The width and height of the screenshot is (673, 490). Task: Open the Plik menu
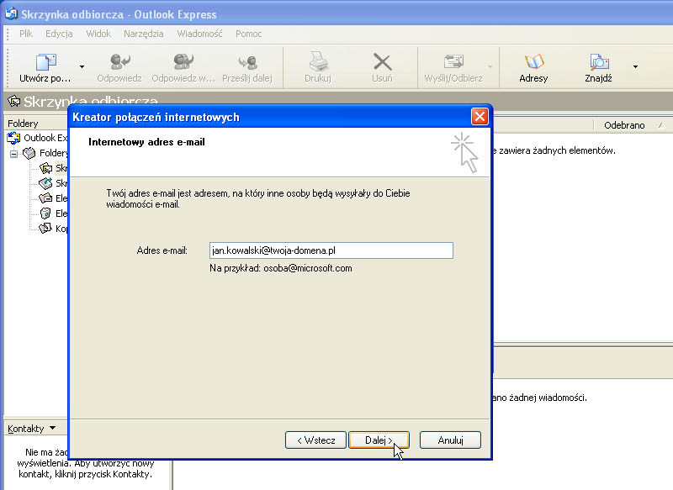click(26, 34)
